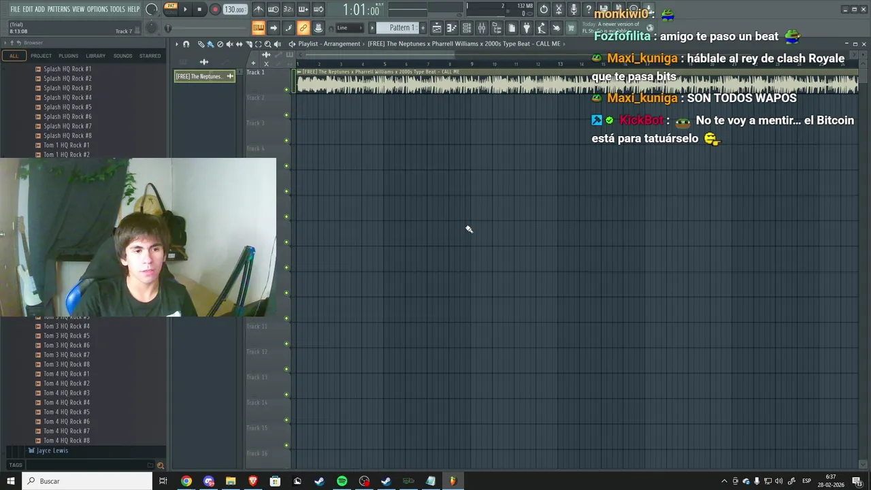This screenshot has height=490, width=871.
Task: Open the Line snap dropdown
Action: point(349,28)
